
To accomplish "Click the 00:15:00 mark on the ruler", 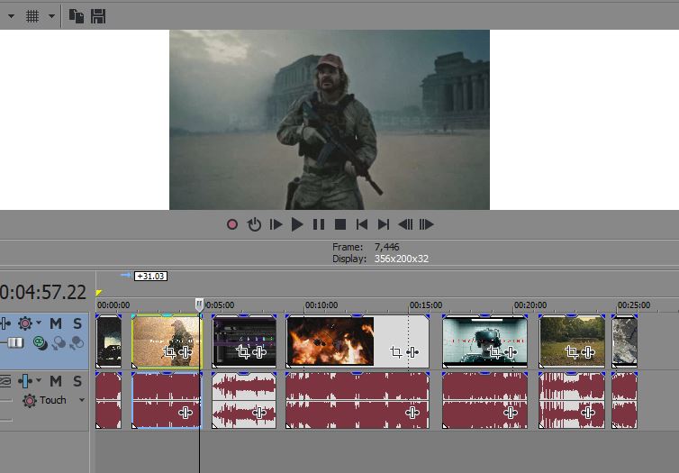I will [426, 305].
